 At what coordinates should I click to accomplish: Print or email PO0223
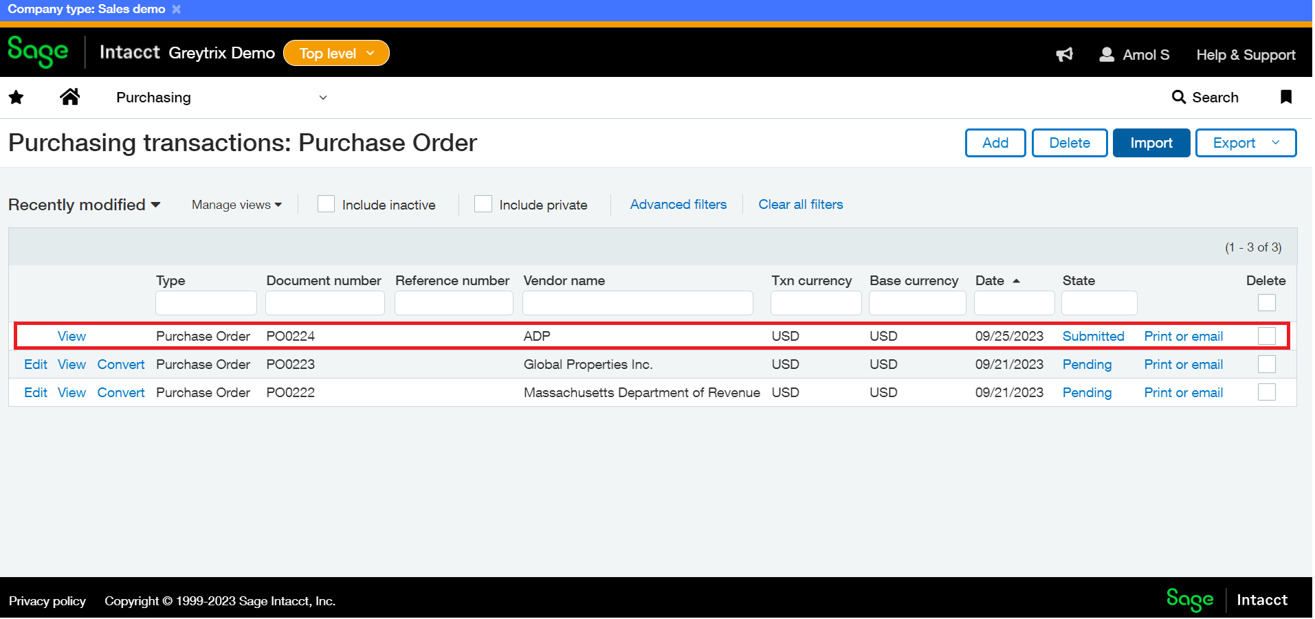tap(1183, 364)
